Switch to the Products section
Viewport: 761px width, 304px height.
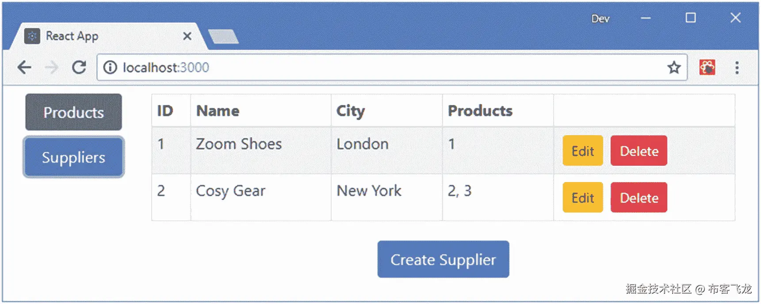click(x=73, y=112)
